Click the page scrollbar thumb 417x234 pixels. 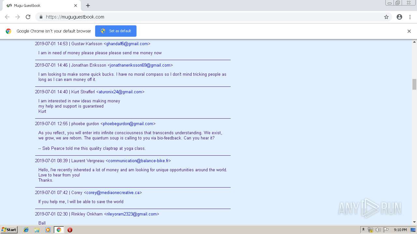point(414,84)
